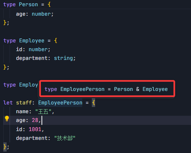Click Person in the tooltip type expression
Screen dimensions: 191x153
click(x=123, y=89)
